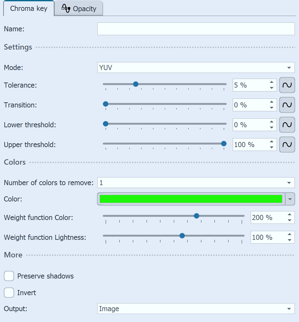Check the Invert option
This screenshot has height=322, width=299.
tap(9, 293)
